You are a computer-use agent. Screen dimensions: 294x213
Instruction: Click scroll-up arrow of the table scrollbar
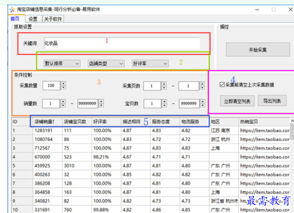292,121
